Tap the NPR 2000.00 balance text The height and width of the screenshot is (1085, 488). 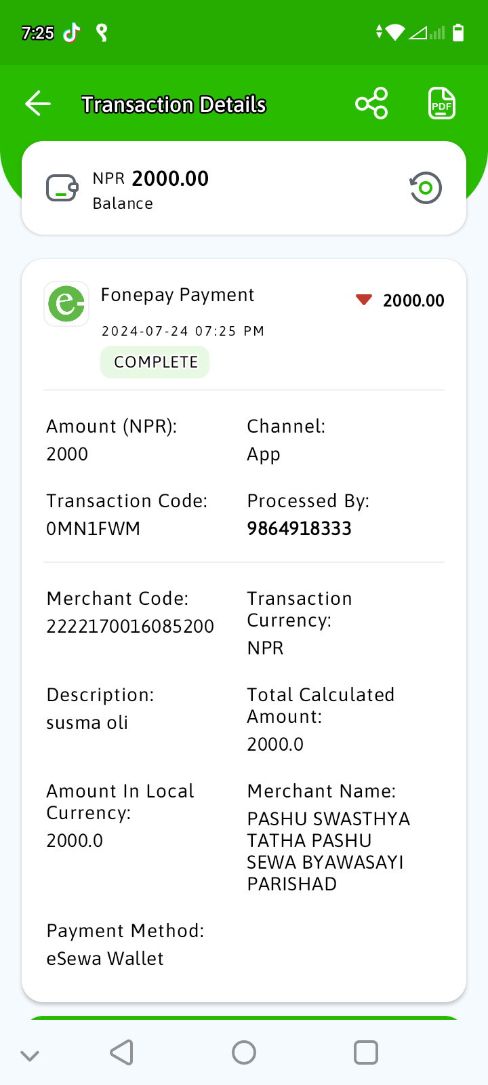150,179
